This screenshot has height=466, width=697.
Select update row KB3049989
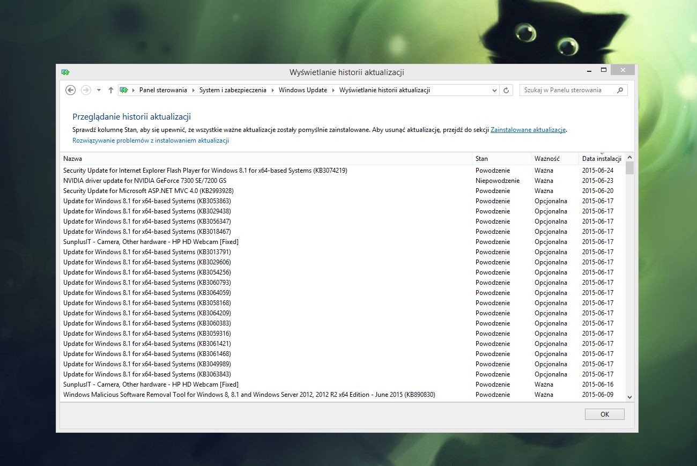tap(342, 364)
